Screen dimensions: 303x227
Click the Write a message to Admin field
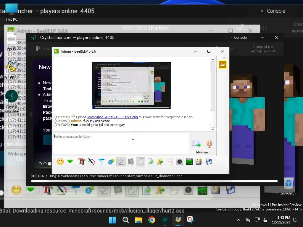[121, 144]
